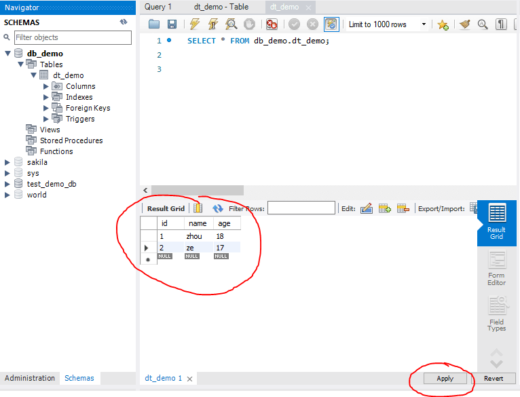Delete selected rows icon
Image resolution: width=520 pixels, height=397 pixels.
[403, 208]
